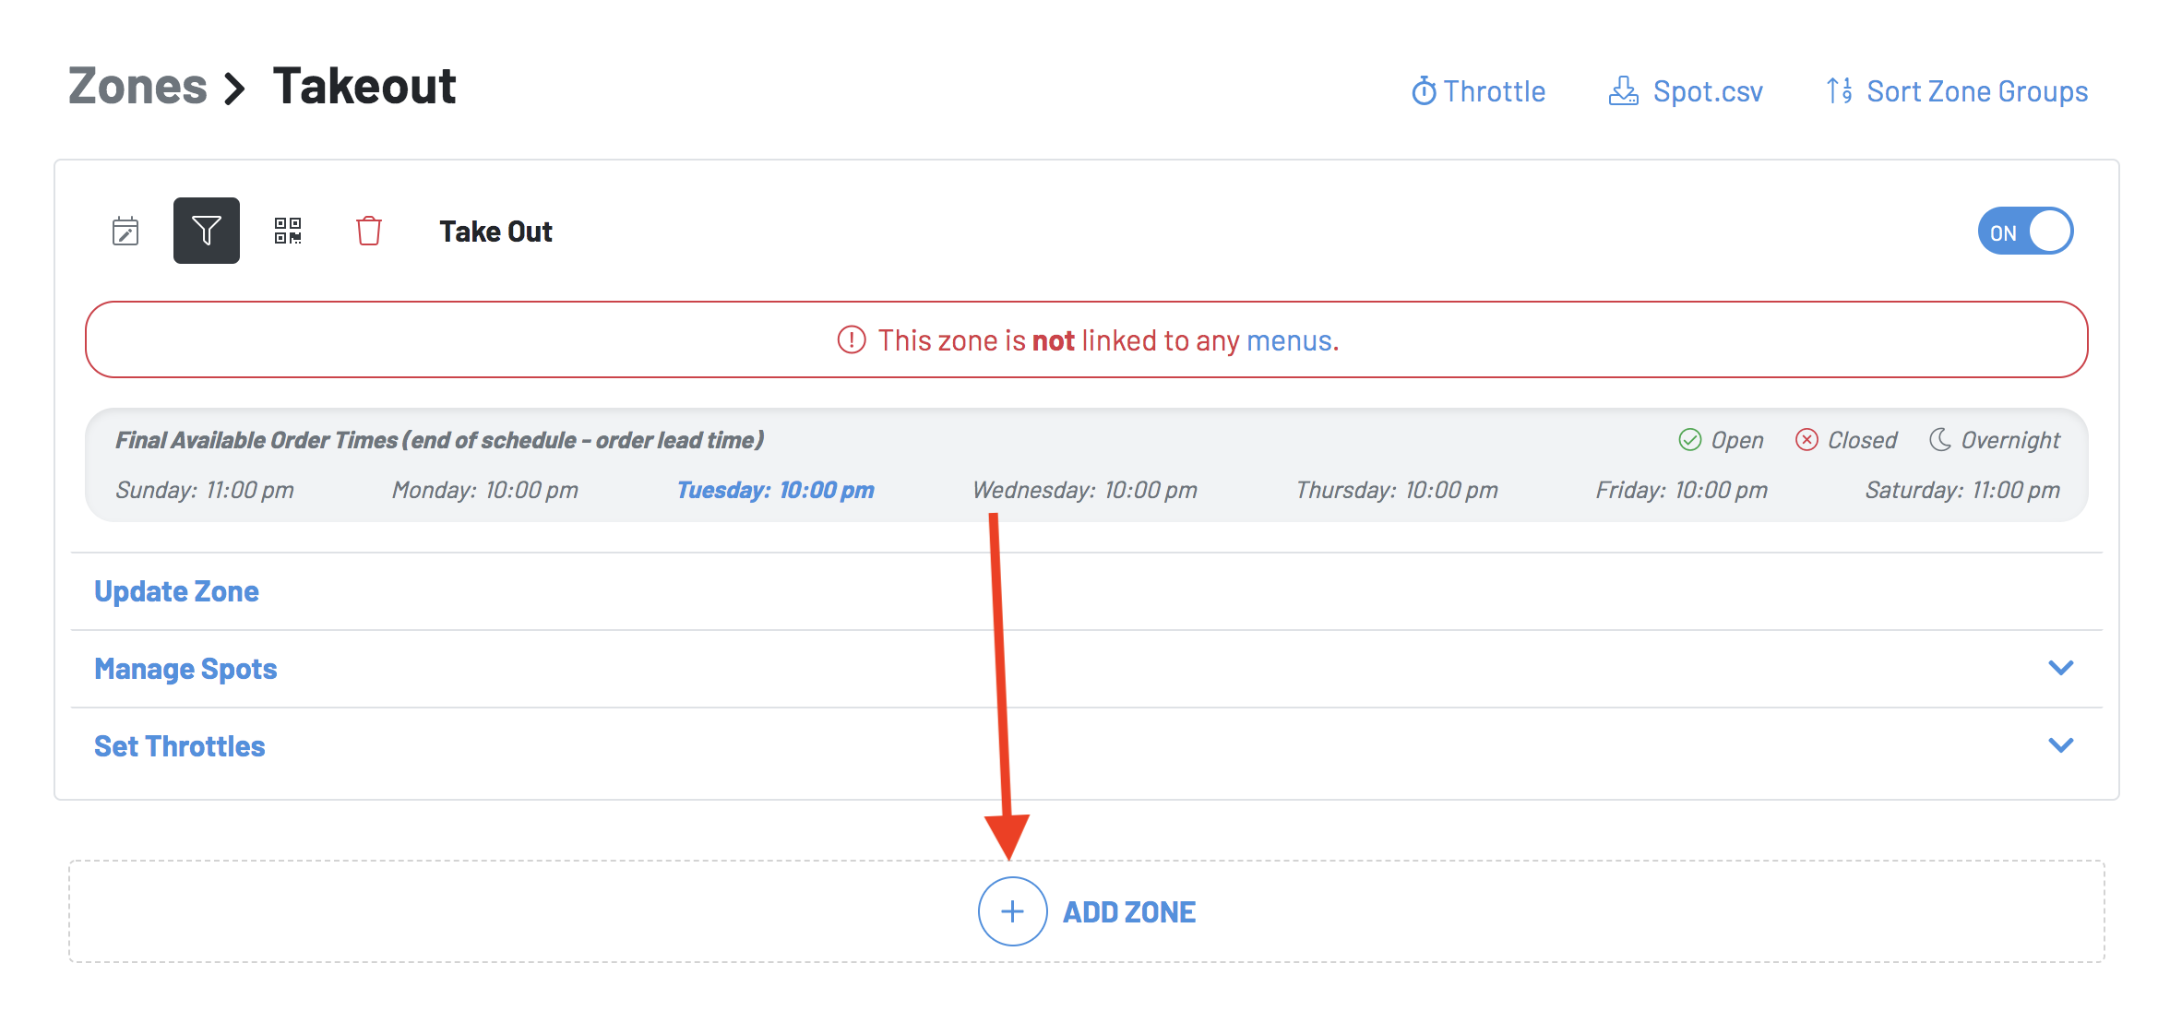The width and height of the screenshot is (2170, 1035).
Task: Click the Throttle stopwatch icon
Action: tap(1424, 91)
